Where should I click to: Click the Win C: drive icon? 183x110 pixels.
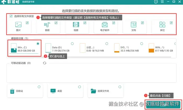click(x=14, y=48)
